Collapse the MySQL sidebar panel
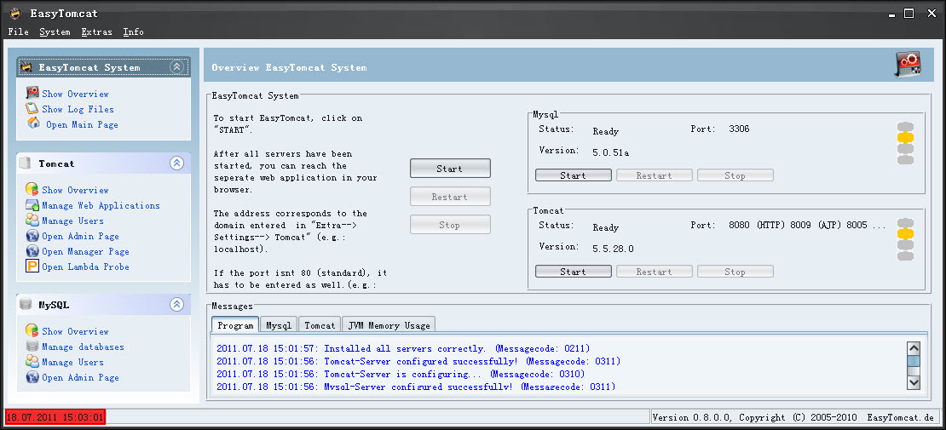This screenshot has width=946, height=430. click(x=176, y=305)
